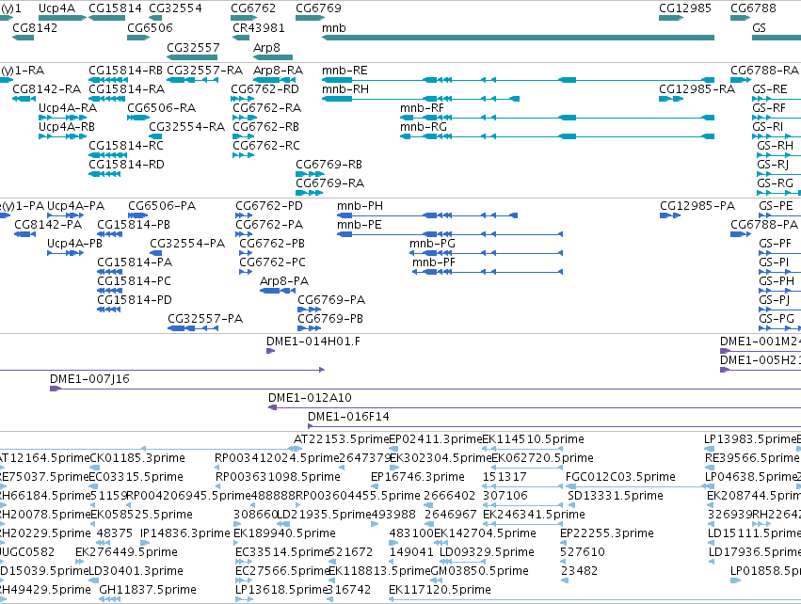Select the CG6769 gene label
The height and width of the screenshot is (604, 801).
pyautogui.click(x=318, y=8)
